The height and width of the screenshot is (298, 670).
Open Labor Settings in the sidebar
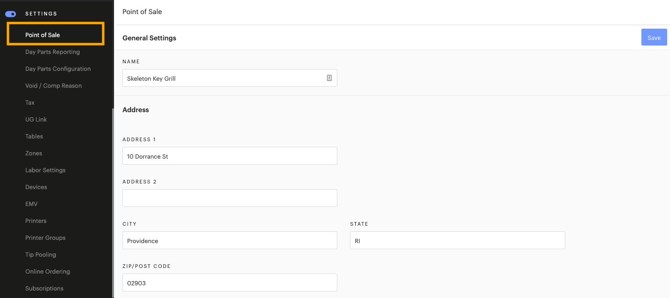(46, 170)
